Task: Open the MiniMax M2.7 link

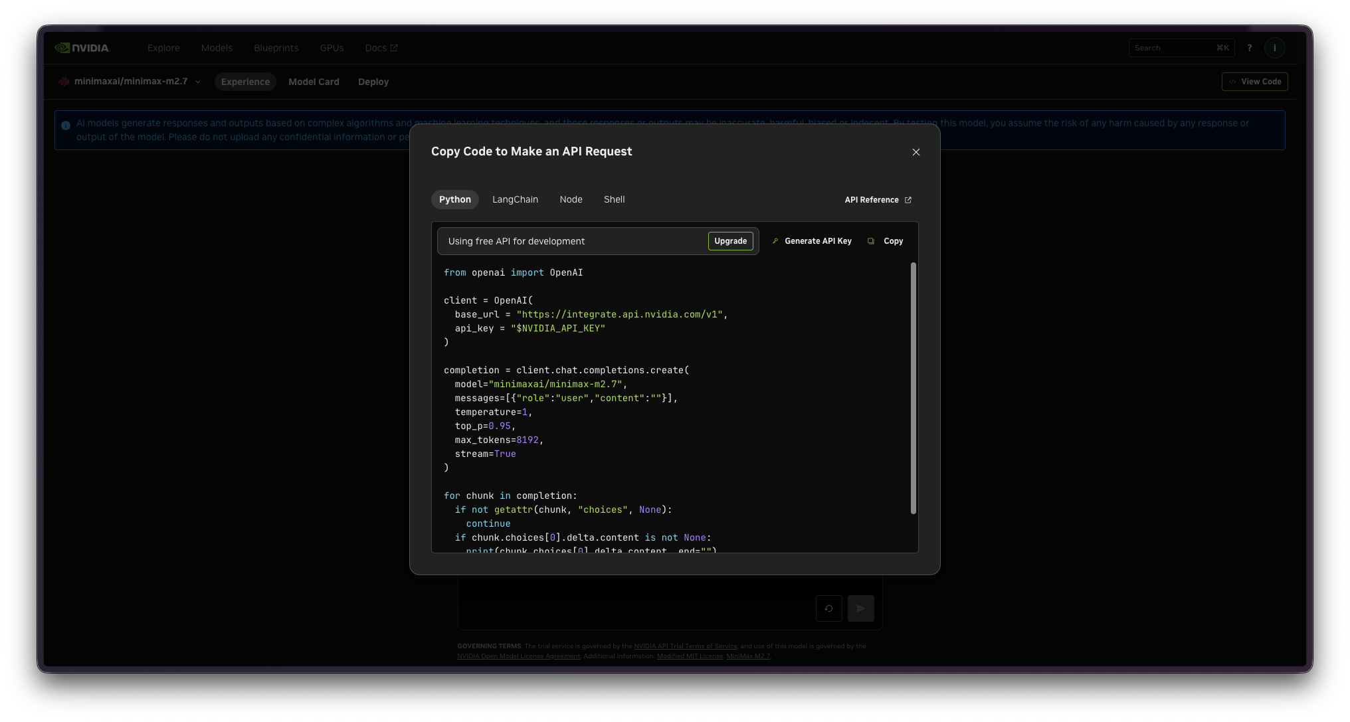Action: [748, 656]
